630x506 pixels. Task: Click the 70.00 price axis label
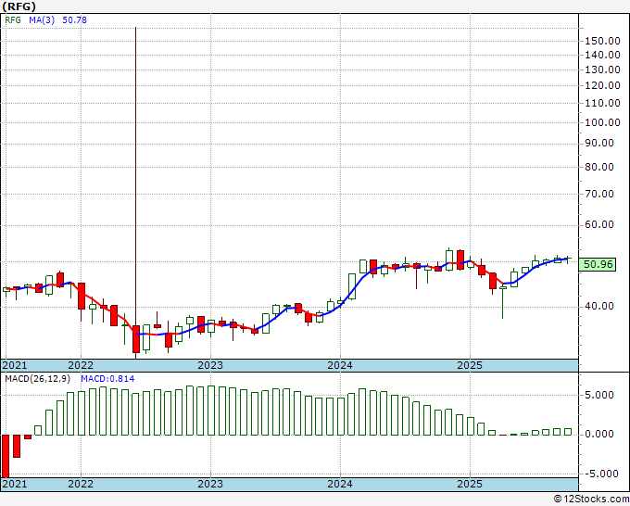click(x=599, y=194)
